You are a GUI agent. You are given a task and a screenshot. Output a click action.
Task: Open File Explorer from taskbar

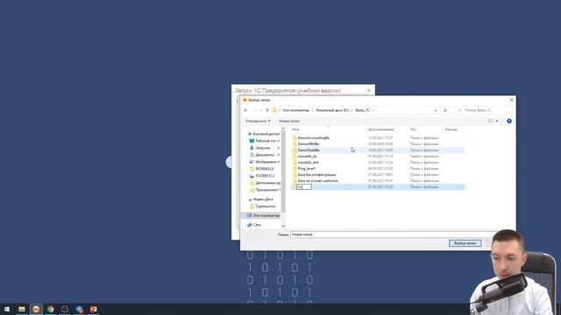[22, 309]
